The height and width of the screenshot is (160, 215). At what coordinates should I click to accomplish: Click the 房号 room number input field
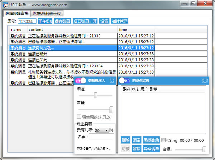pyautogui.click(x=27, y=22)
